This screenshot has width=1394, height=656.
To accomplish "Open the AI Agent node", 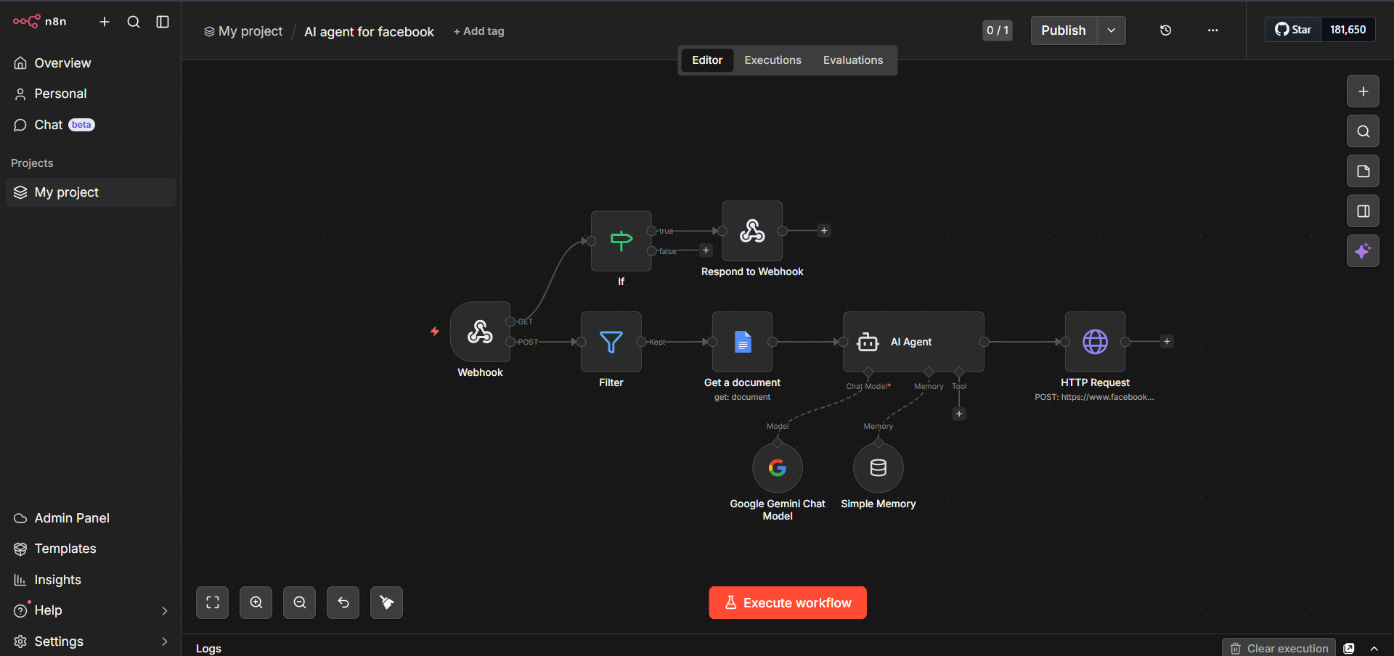I will (913, 342).
